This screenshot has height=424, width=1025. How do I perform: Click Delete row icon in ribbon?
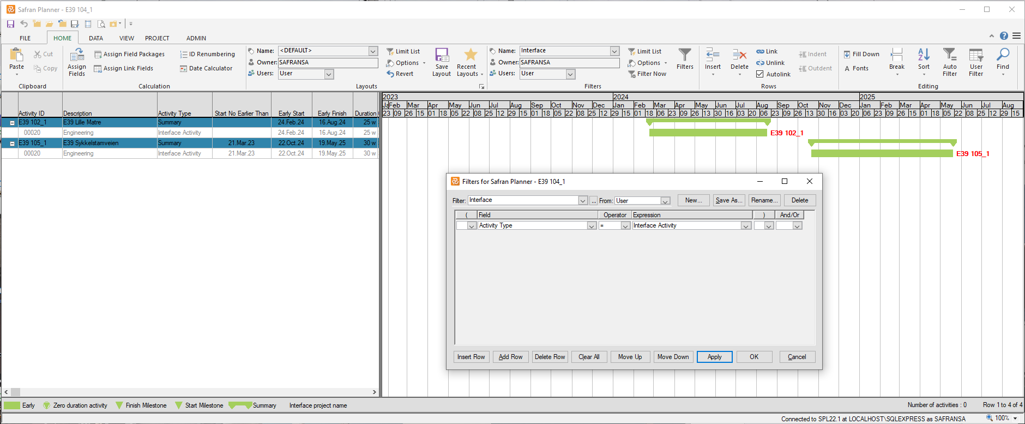[x=739, y=55]
